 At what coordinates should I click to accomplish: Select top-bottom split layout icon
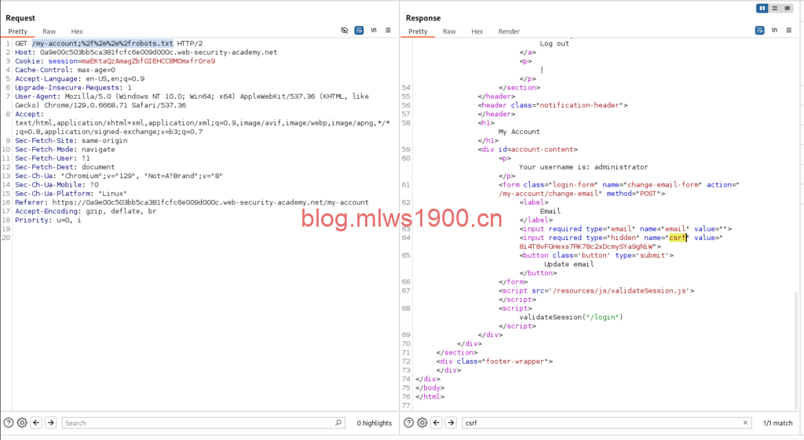(x=775, y=8)
